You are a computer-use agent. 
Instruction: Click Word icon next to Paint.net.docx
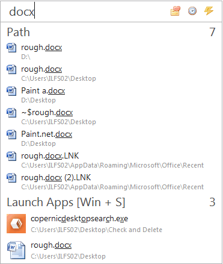pyautogui.click(x=11, y=134)
